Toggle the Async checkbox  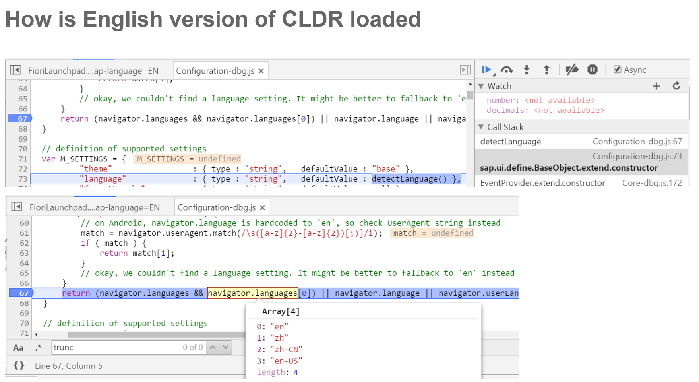618,70
